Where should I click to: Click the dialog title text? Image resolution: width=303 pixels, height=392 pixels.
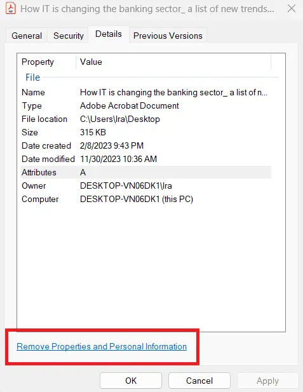(x=147, y=9)
